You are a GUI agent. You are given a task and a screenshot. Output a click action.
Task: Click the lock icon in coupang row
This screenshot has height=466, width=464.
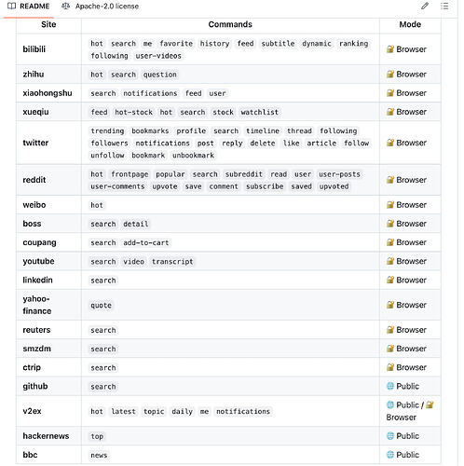pos(390,242)
